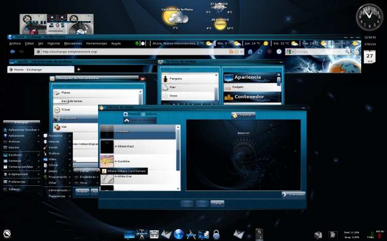Click the speaker icon in bottom dock
This screenshot has width=387, height=241.
259,234
